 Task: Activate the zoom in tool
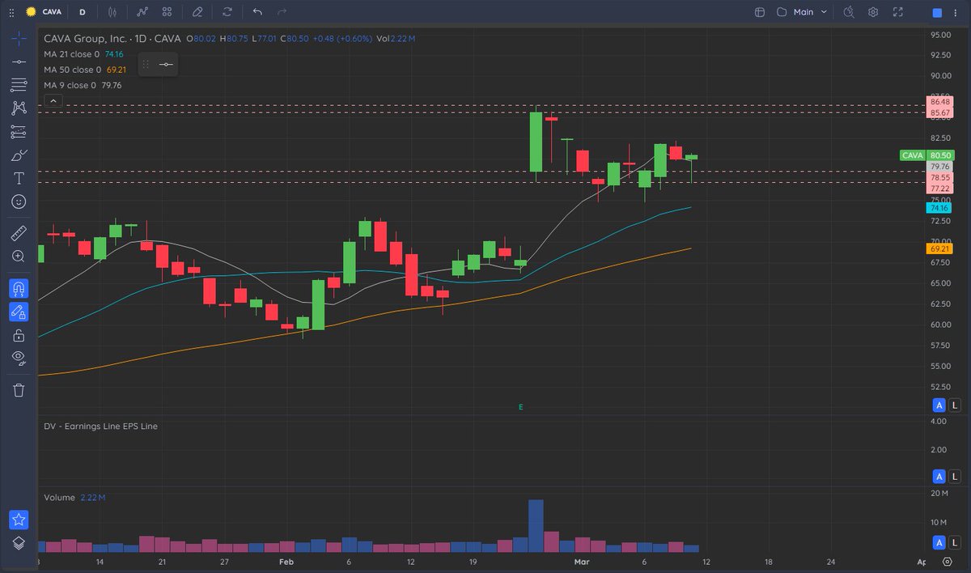pyautogui.click(x=19, y=256)
